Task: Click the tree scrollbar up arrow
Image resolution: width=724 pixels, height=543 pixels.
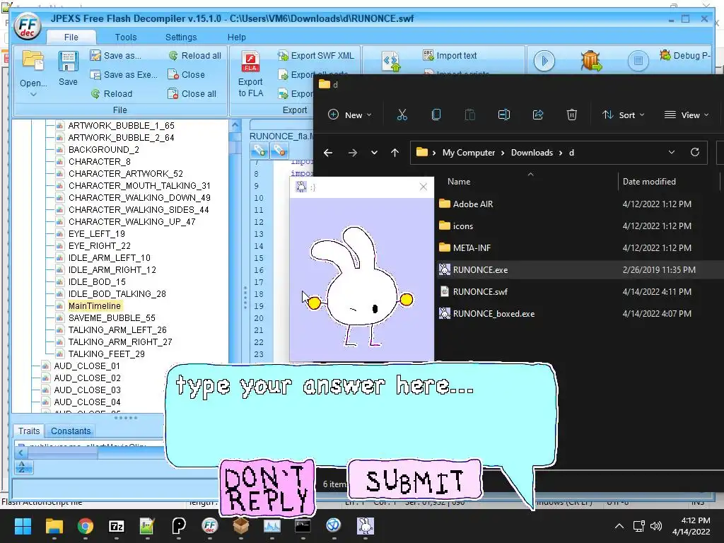Action: click(x=235, y=125)
